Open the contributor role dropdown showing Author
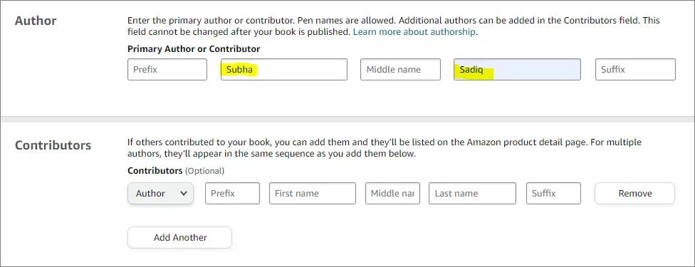Viewport: 695px width, 267px height. point(160,194)
